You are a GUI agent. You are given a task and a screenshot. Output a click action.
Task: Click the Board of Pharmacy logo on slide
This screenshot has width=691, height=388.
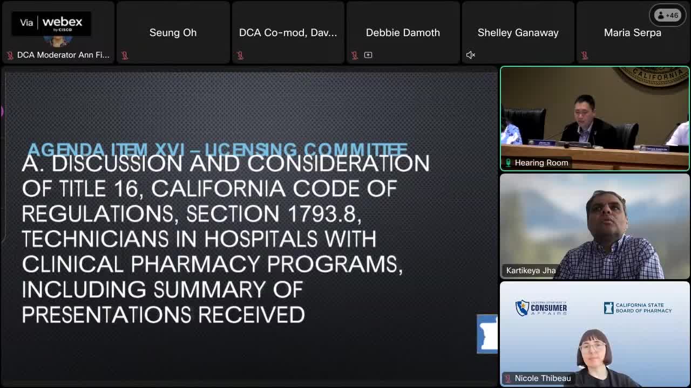tap(487, 334)
